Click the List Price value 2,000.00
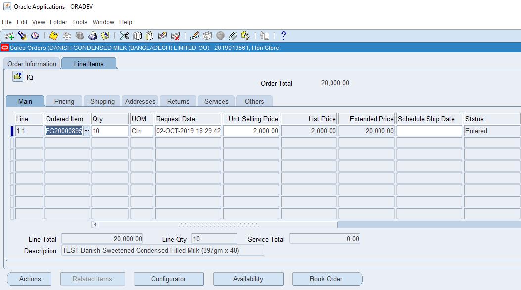The image size is (521, 290). coord(309,131)
